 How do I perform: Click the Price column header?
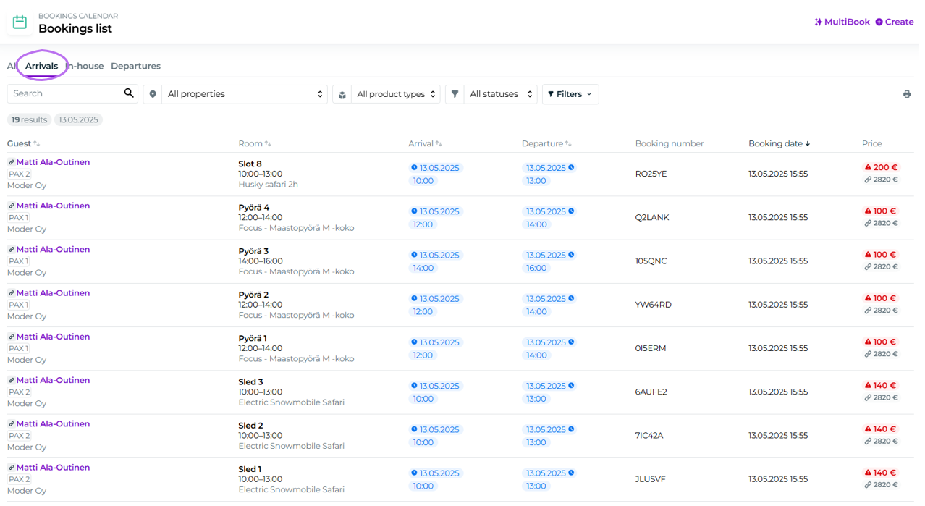pos(872,144)
